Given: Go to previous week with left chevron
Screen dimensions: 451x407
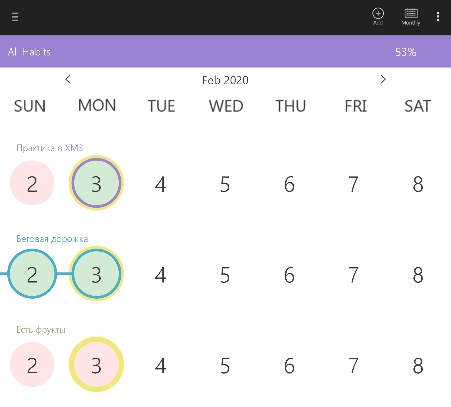Looking at the screenshot, I should [x=68, y=79].
